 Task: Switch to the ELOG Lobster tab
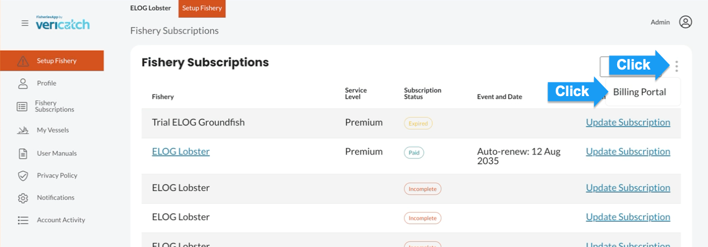click(x=150, y=8)
